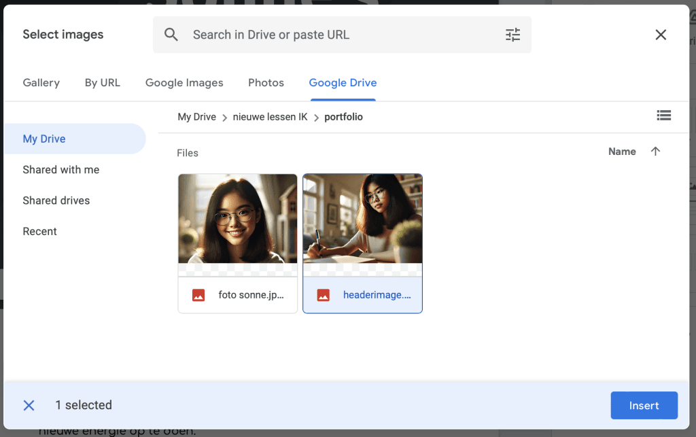The image size is (696, 437).
Task: Open the Name sort options
Action: point(621,152)
